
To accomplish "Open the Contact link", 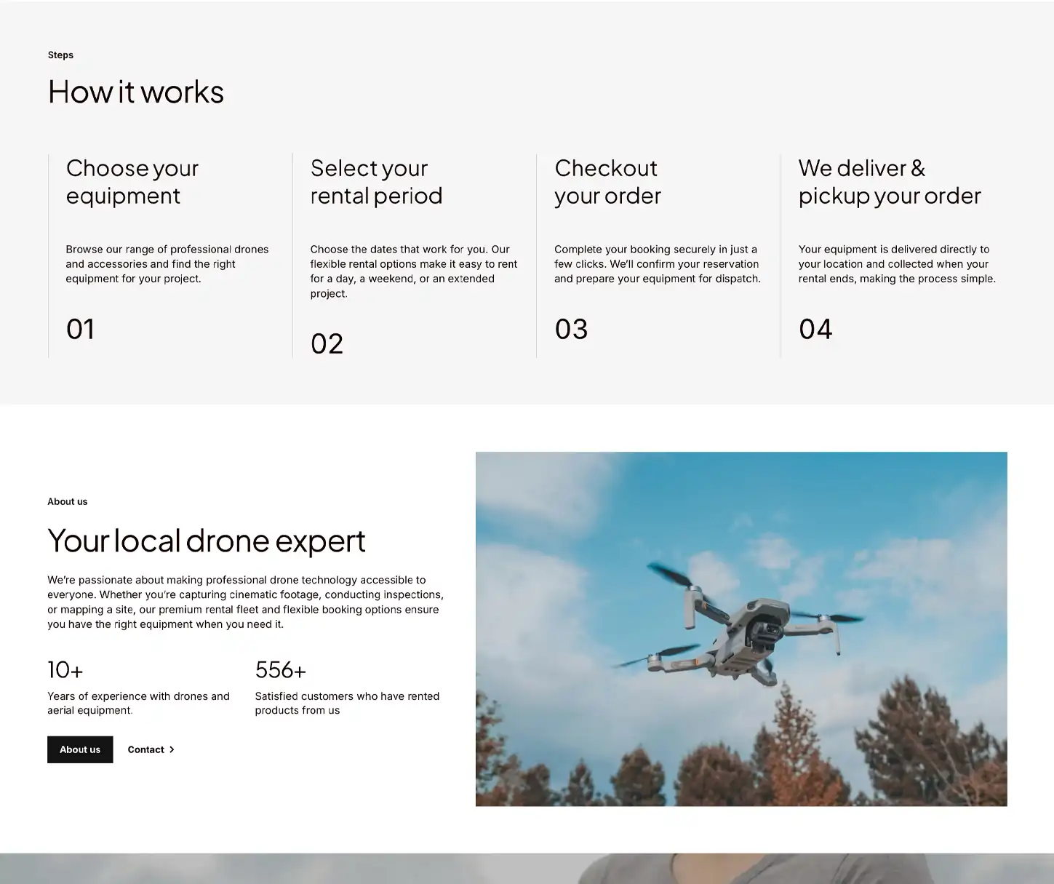I will coord(151,749).
